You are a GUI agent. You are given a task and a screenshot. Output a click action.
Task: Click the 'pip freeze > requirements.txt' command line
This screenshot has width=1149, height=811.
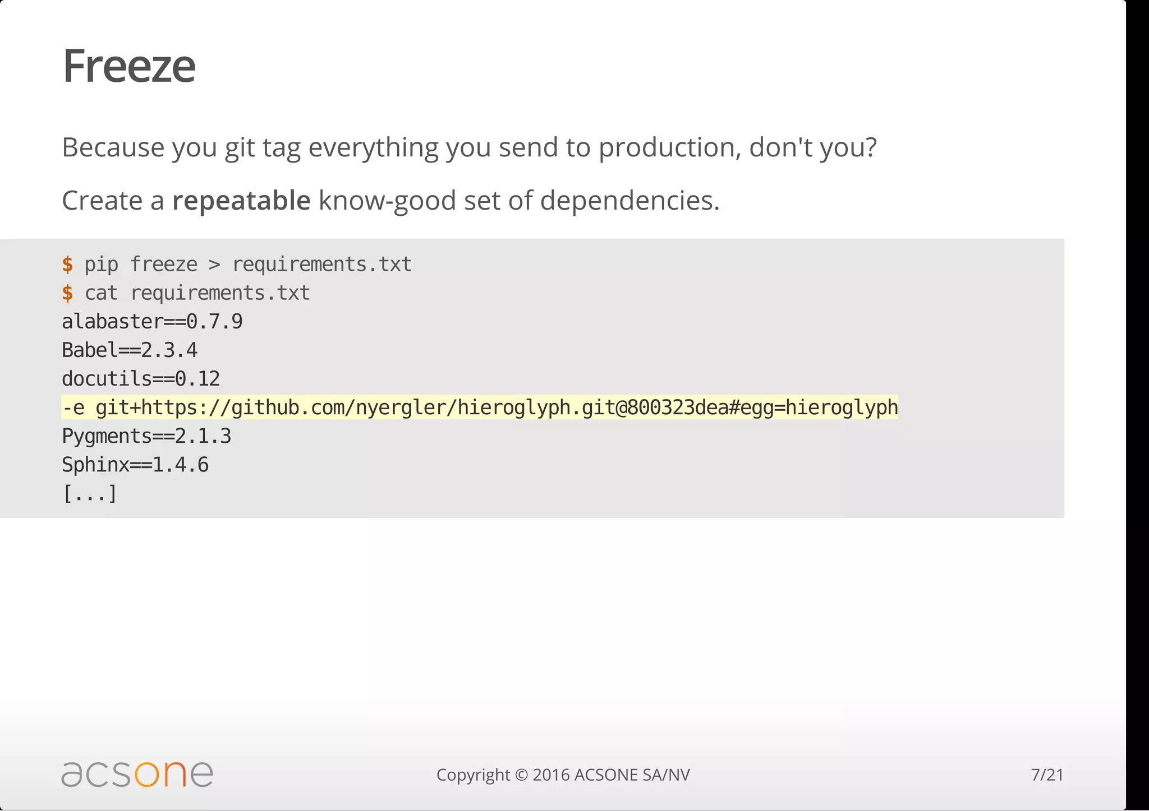click(x=237, y=264)
